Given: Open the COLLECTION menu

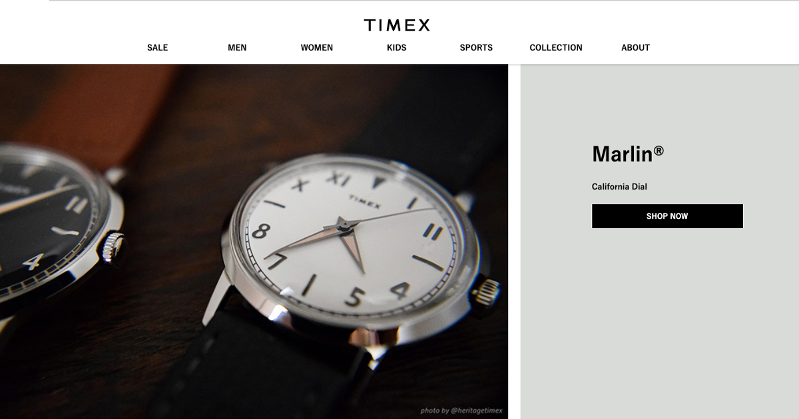Looking at the screenshot, I should pos(556,47).
